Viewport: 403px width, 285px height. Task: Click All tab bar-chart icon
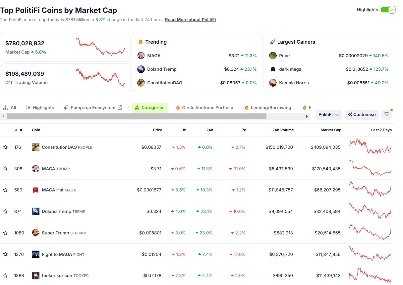[x=5, y=107]
